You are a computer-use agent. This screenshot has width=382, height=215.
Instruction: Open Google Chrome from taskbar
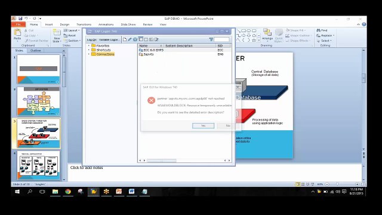point(68,192)
